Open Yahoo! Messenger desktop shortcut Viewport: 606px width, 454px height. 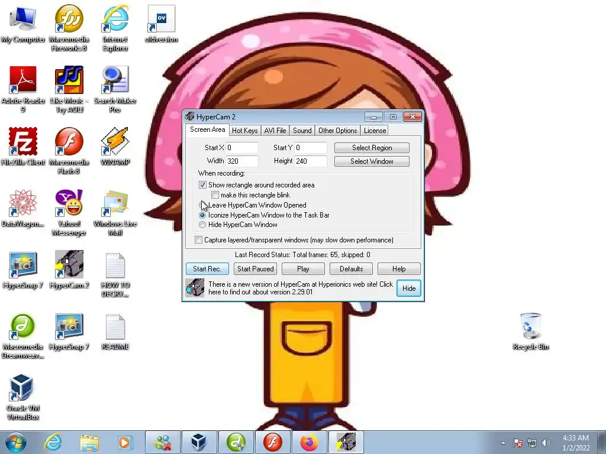(x=69, y=212)
